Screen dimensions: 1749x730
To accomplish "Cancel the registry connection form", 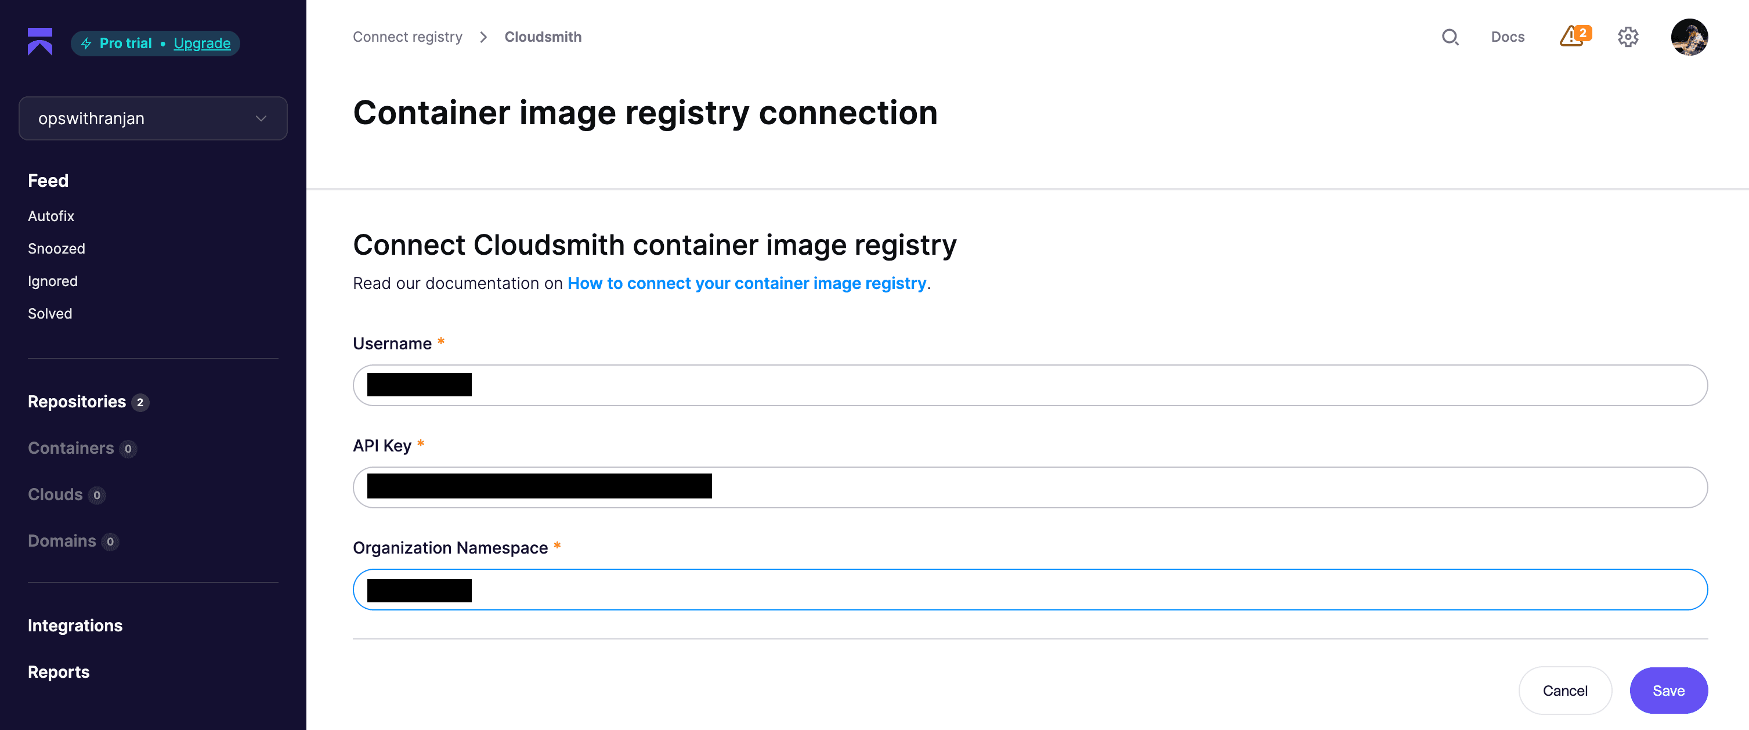I will 1564,691.
